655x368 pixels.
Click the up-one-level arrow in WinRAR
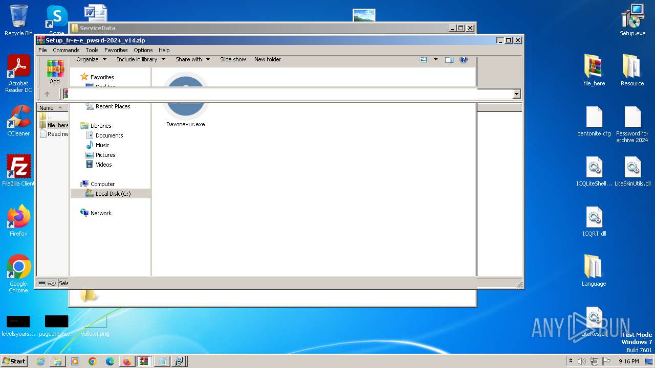click(x=47, y=94)
